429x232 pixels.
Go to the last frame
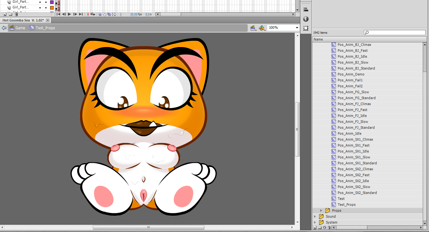pos(81,14)
